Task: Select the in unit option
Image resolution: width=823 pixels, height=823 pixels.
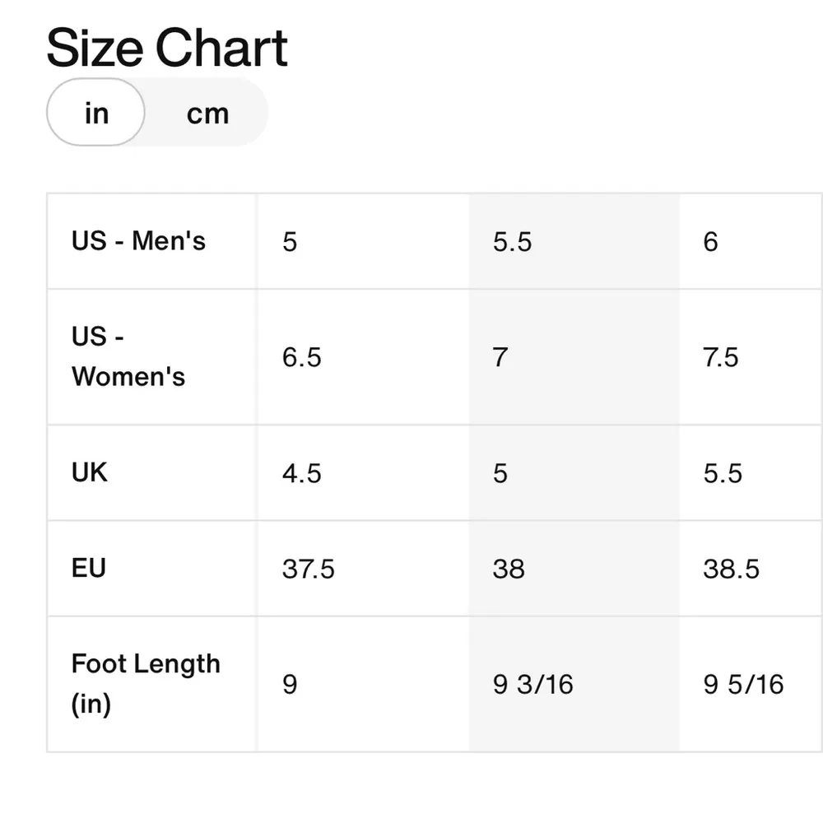Action: pos(96,113)
